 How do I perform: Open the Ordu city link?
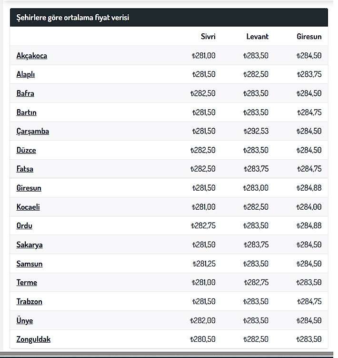pyautogui.click(x=24, y=225)
